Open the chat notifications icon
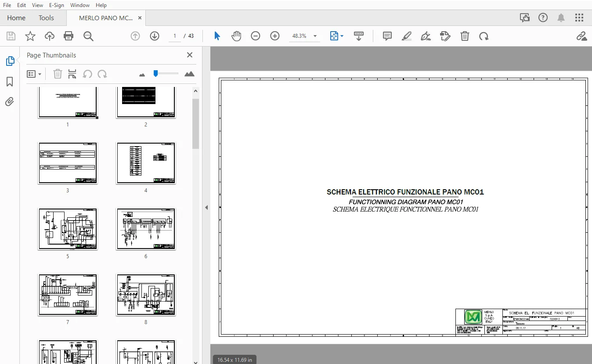This screenshot has width=592, height=364. [x=524, y=18]
